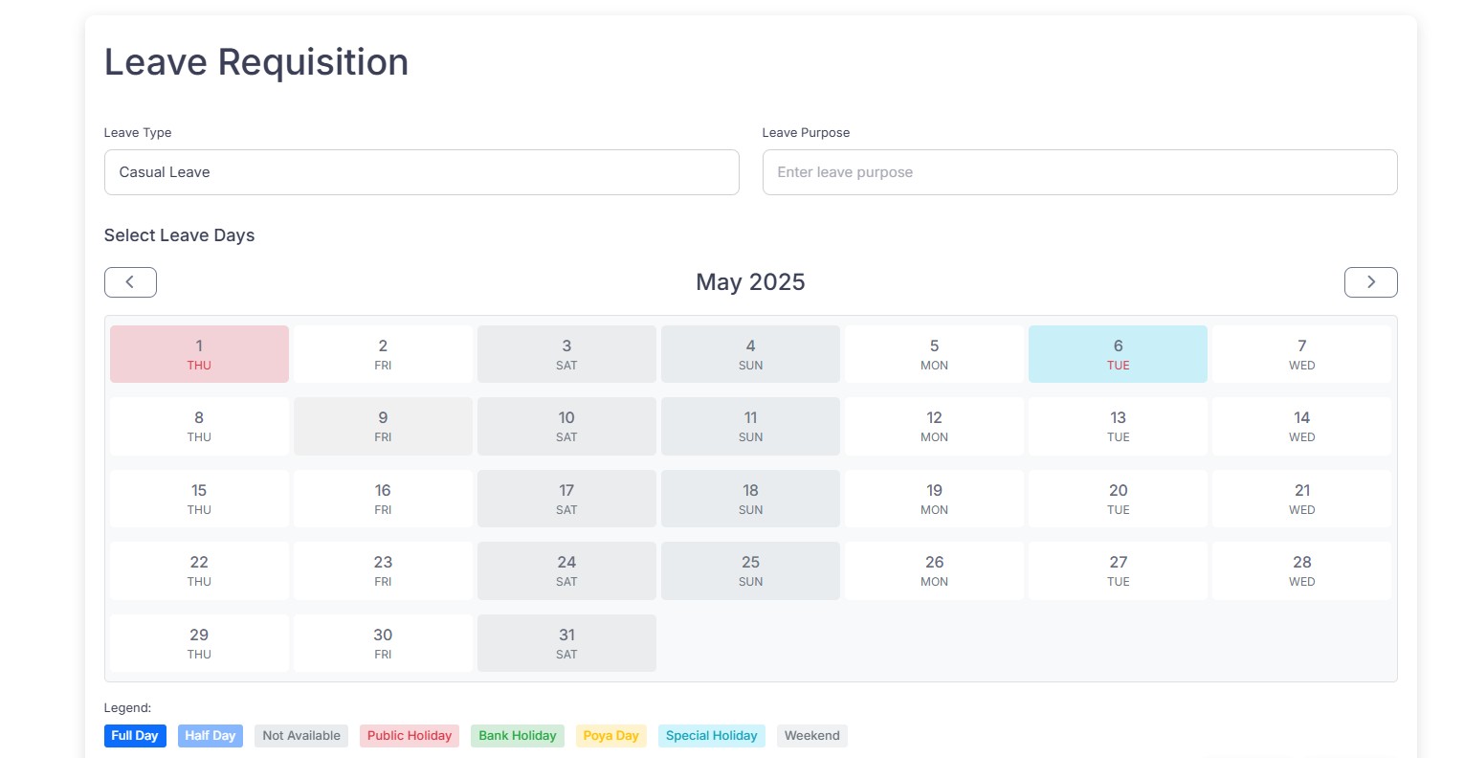Select Tuesday May 13 on calendar
The image size is (1464, 758).
click(1118, 426)
